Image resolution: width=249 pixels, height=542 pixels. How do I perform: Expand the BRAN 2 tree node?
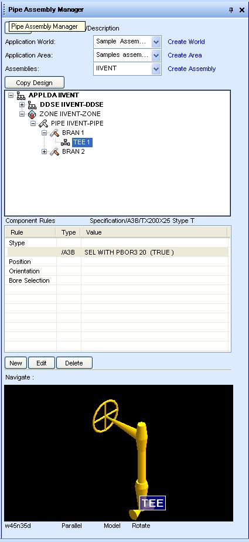click(44, 152)
